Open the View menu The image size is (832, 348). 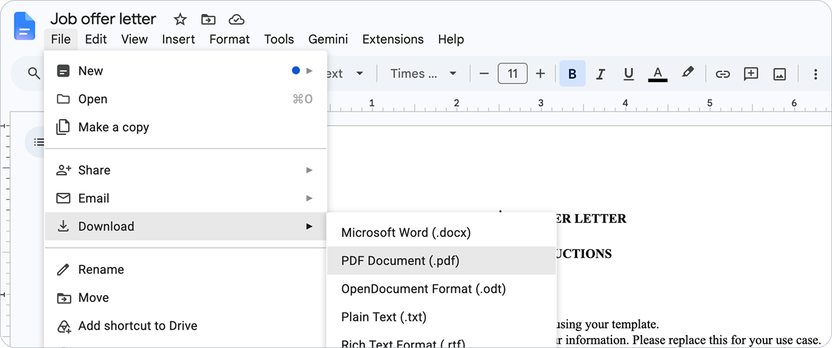134,39
